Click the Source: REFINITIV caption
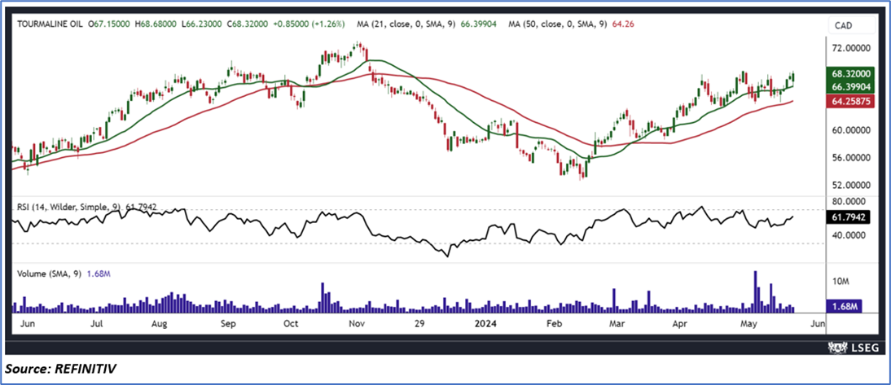 coord(61,369)
